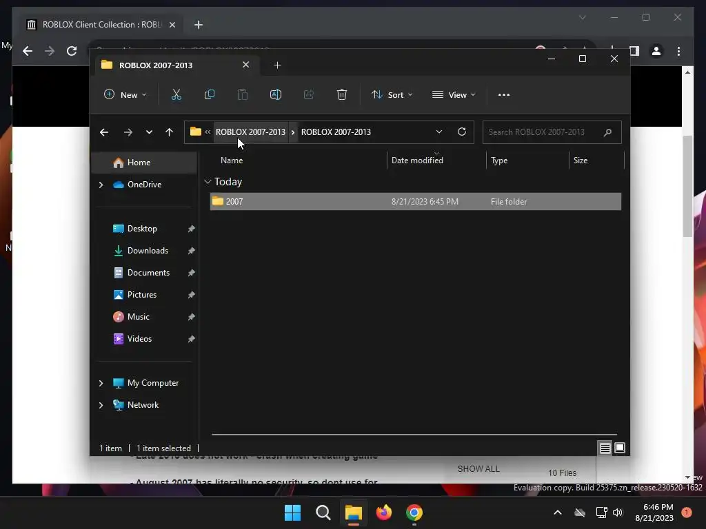Go back in File Explorer
Viewport: 706px width, 529px height.
pyautogui.click(x=104, y=132)
